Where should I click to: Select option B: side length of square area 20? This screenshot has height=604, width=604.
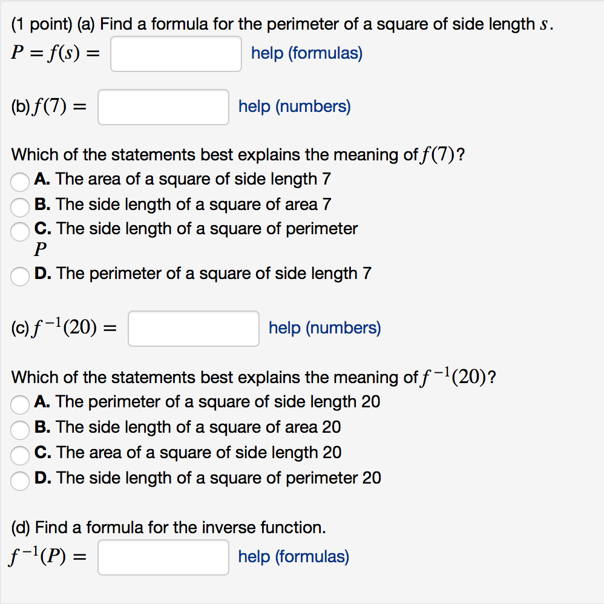[x=19, y=430]
